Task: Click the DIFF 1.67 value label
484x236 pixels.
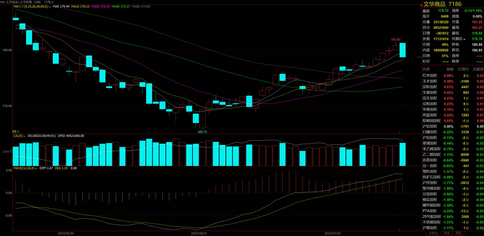Action: pyautogui.click(x=46, y=168)
